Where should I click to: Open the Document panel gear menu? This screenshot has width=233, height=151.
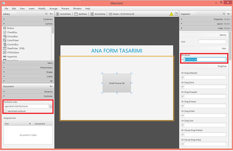coord(51,86)
